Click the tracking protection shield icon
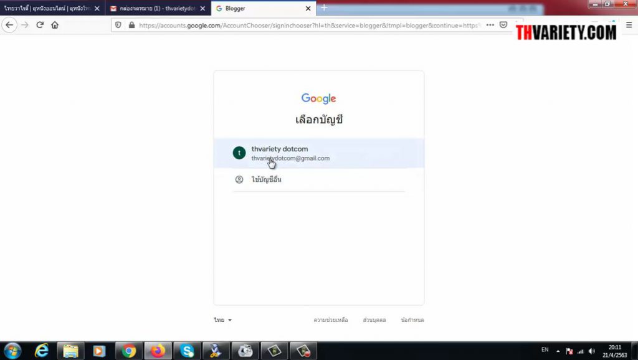The height and width of the screenshot is (360, 638). [x=118, y=25]
